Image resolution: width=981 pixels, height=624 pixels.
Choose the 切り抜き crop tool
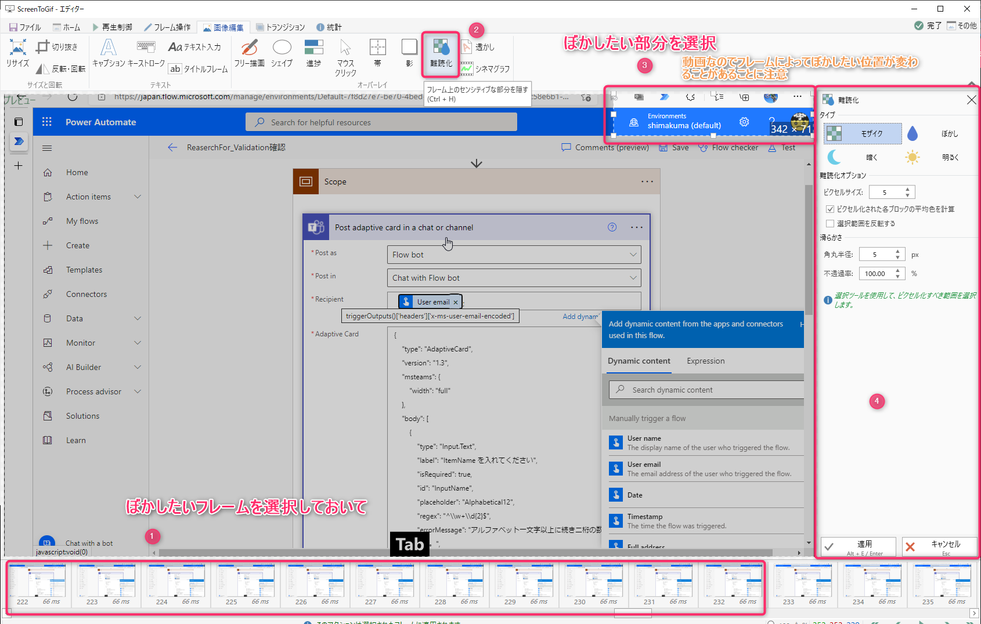(x=57, y=47)
